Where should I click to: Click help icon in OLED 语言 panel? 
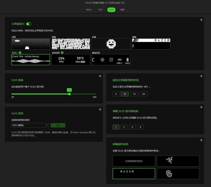tap(100, 110)
